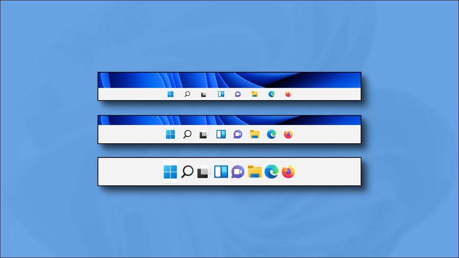
Task: Open Task View on the large taskbar
Action: 204,172
